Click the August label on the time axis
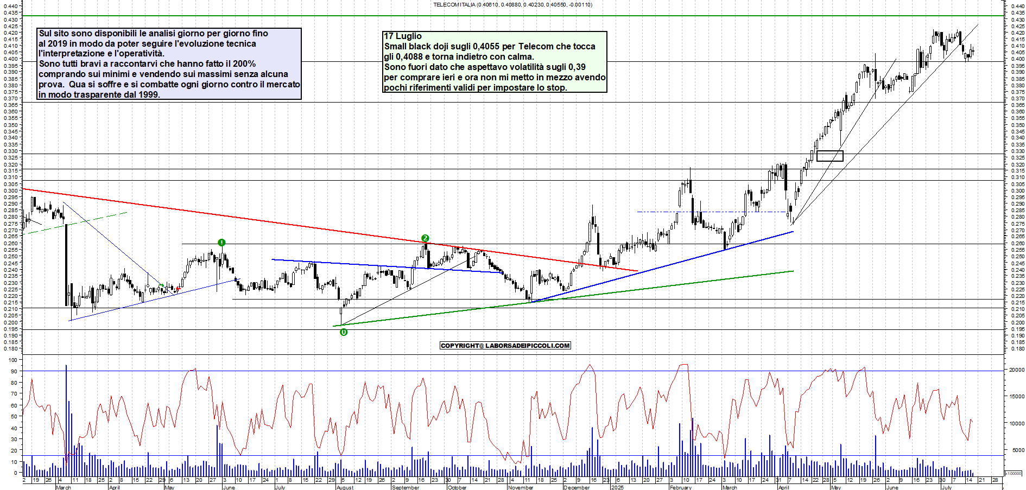This screenshot has height=490, width=1026. 345,487
